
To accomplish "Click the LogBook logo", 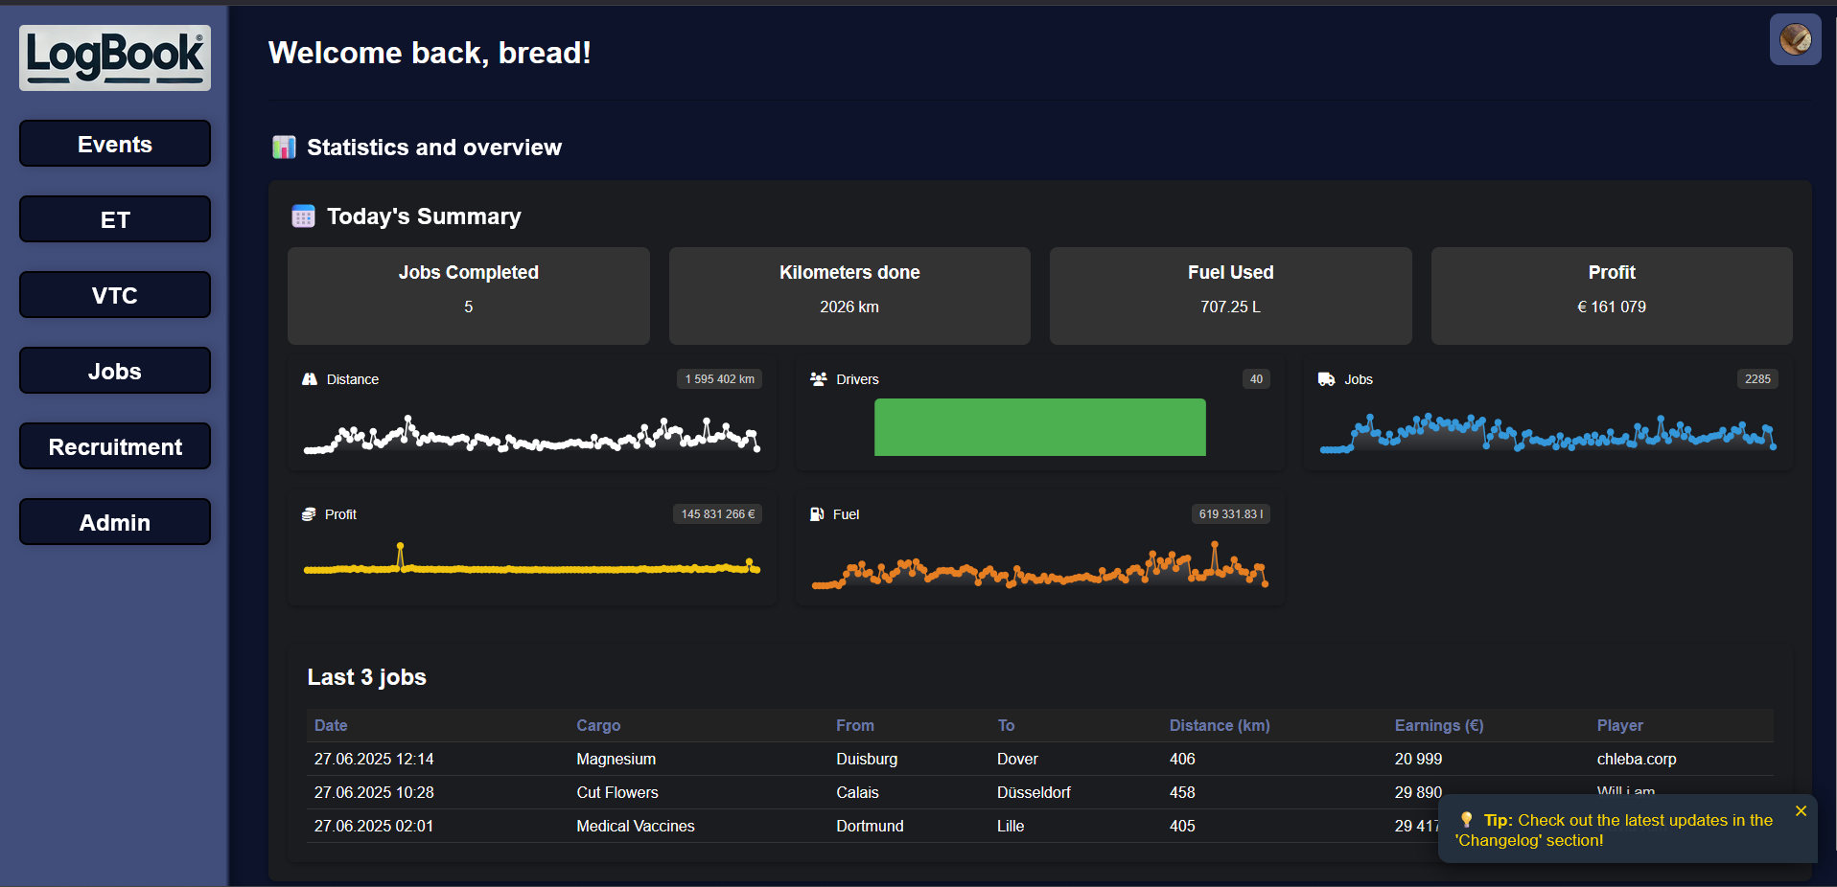I will click(114, 57).
